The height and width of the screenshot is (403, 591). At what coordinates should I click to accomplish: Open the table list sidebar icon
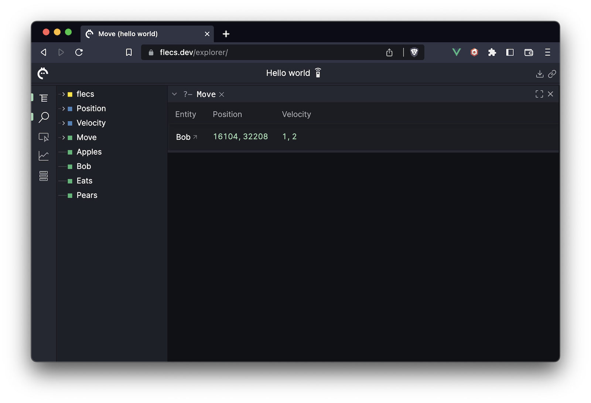tap(44, 176)
